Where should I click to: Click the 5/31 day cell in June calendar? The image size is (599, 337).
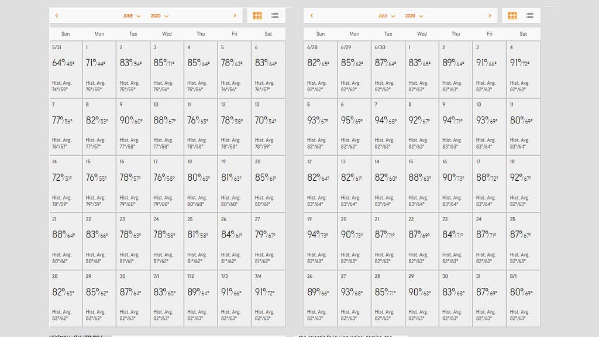pos(66,70)
